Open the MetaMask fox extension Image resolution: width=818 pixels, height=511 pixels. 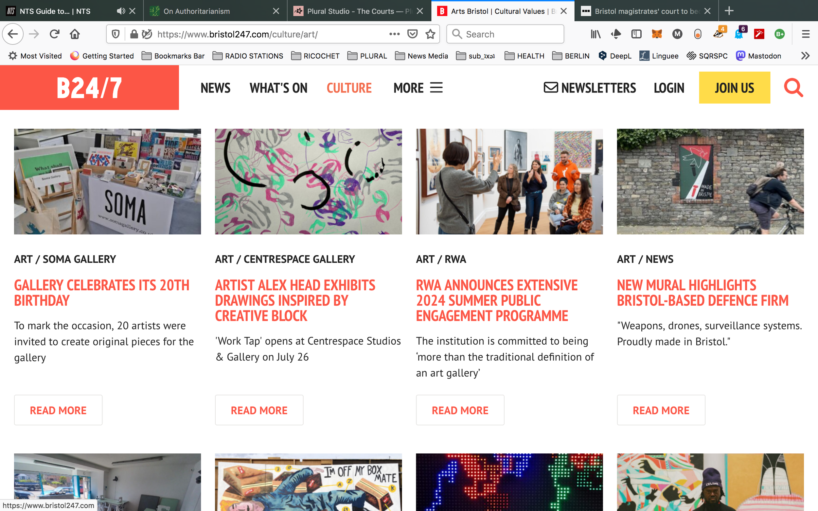point(657,34)
